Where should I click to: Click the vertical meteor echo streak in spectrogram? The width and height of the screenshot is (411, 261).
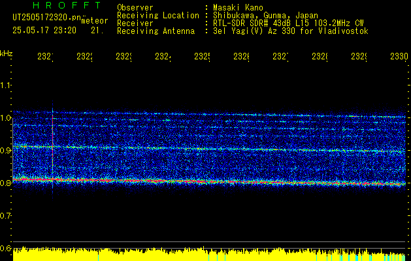point(53,149)
